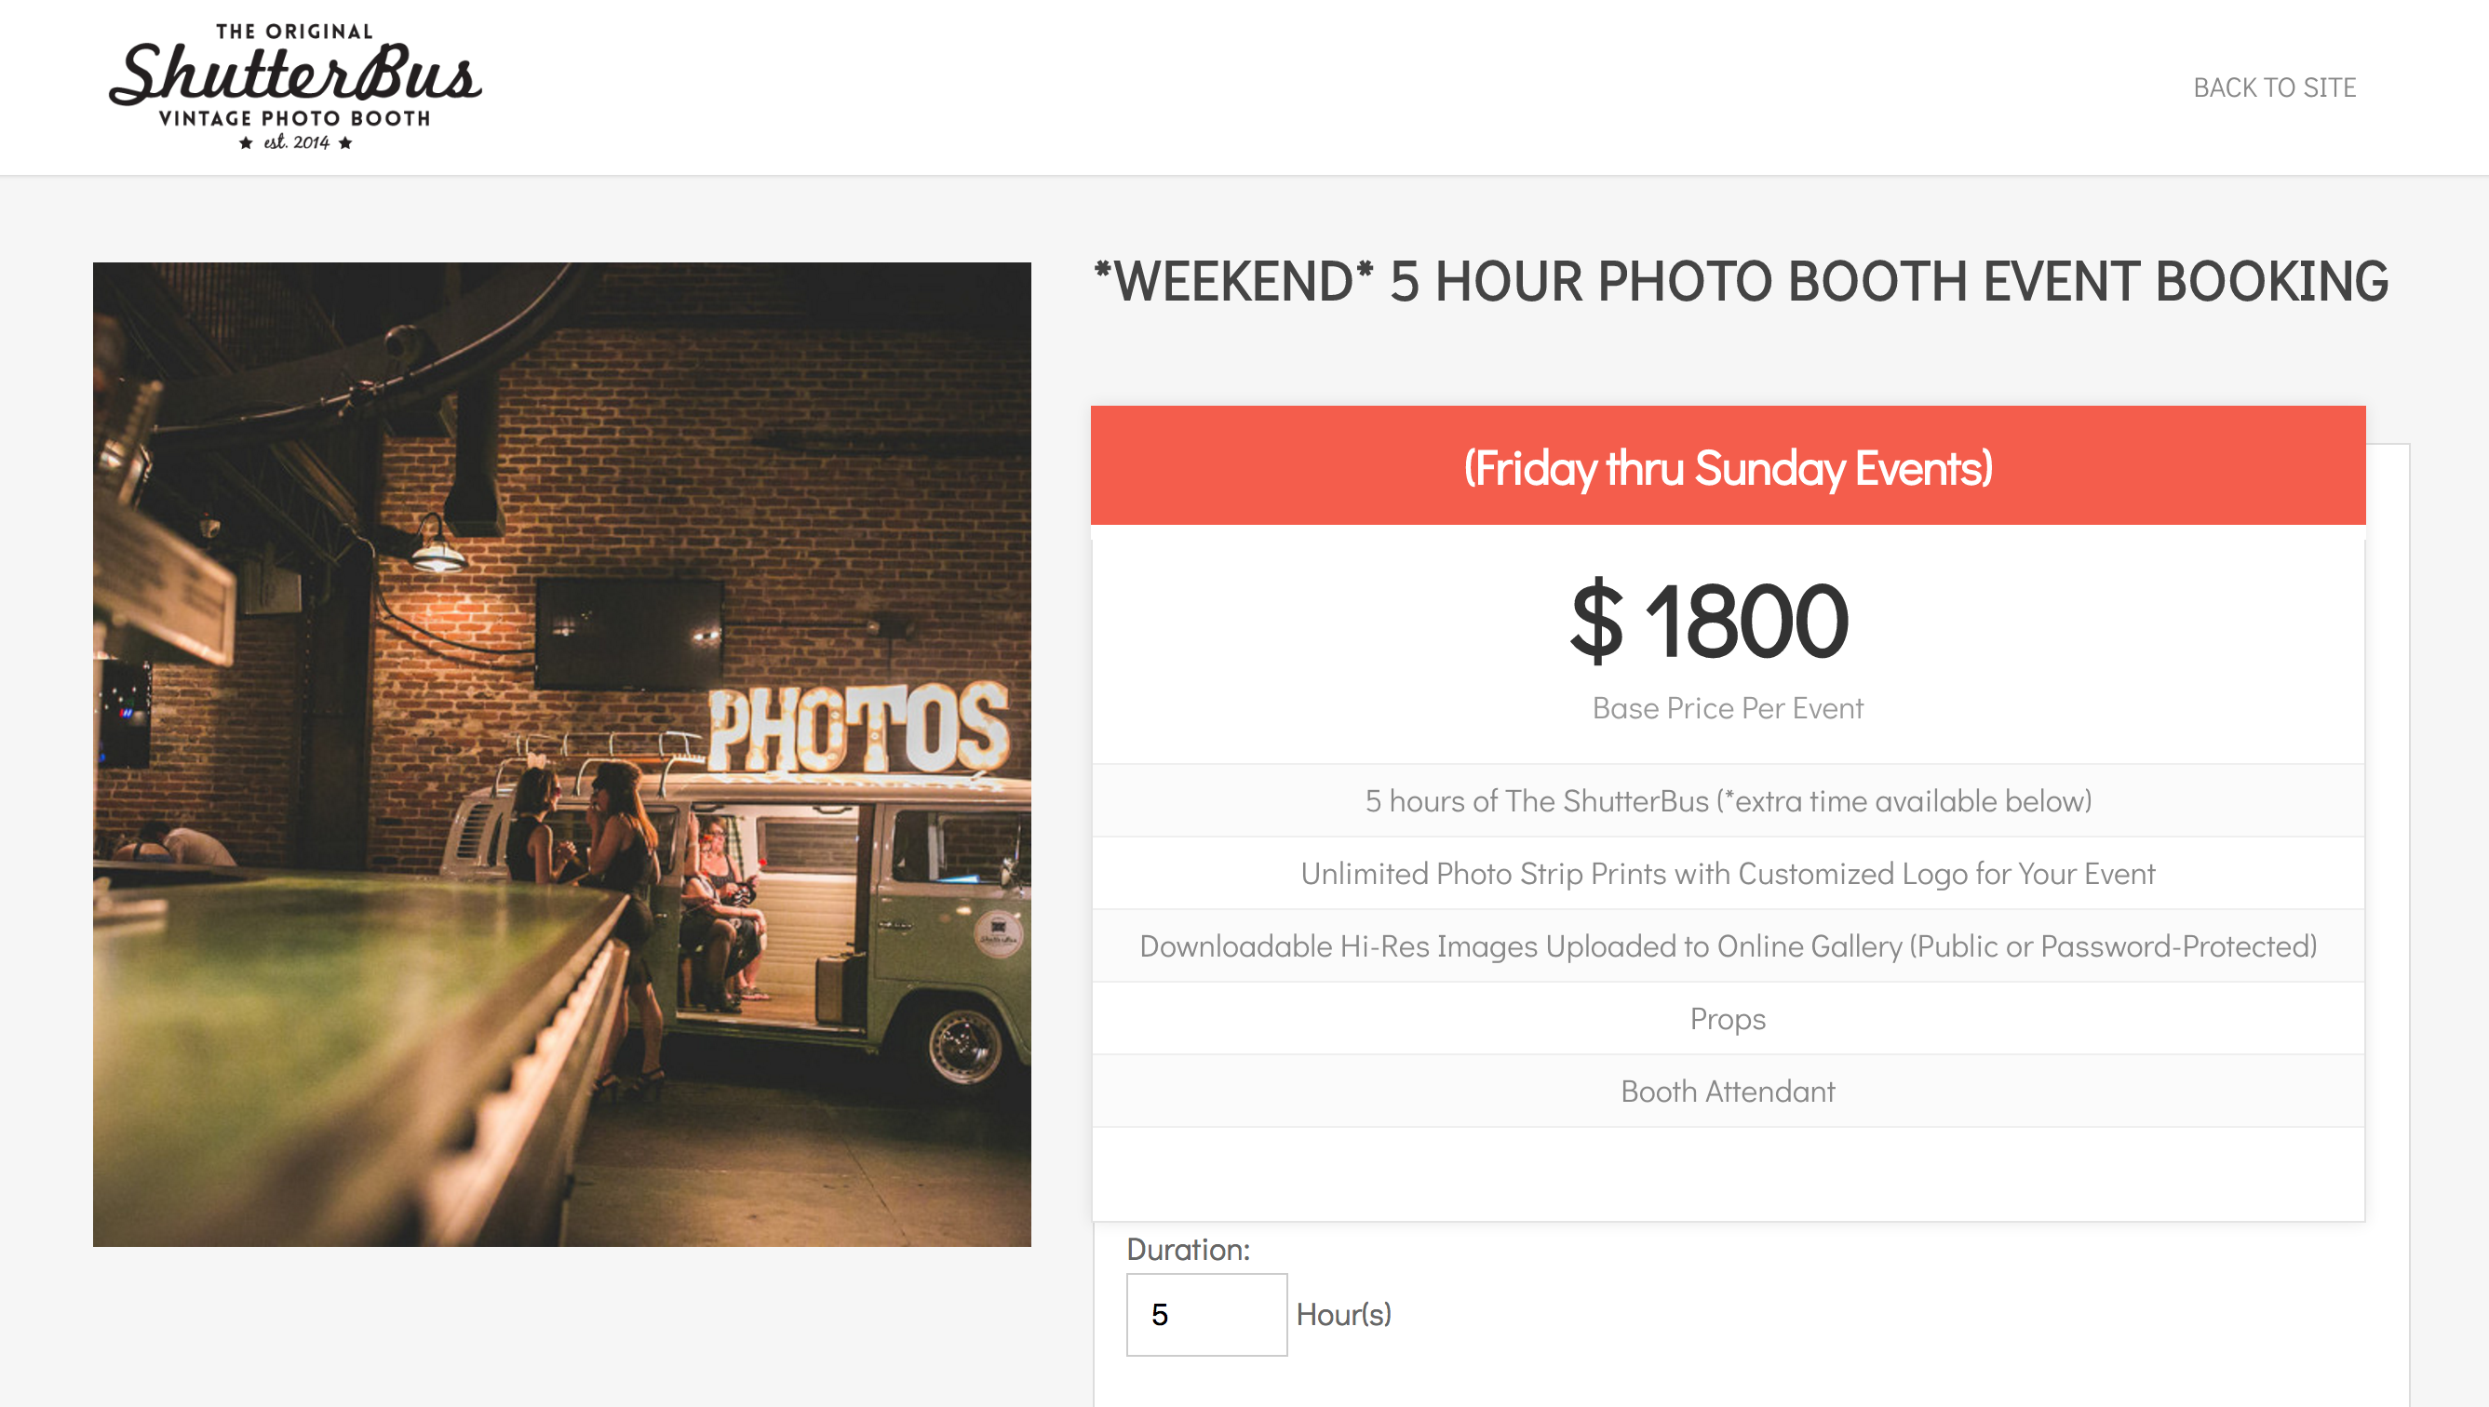This screenshot has width=2489, height=1407.
Task: Click the glowing PHOTOS marquee sign
Action: click(x=858, y=727)
